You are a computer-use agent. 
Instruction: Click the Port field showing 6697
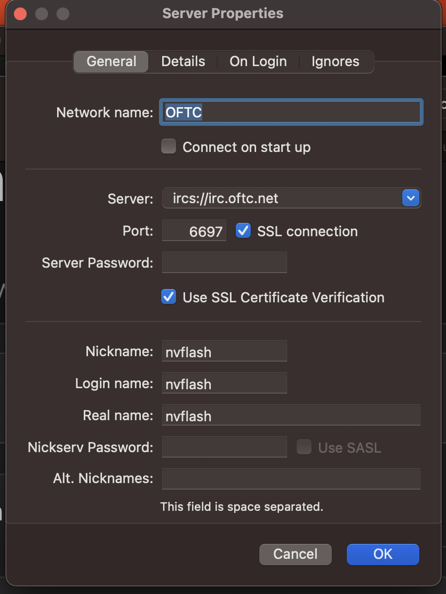pos(194,231)
